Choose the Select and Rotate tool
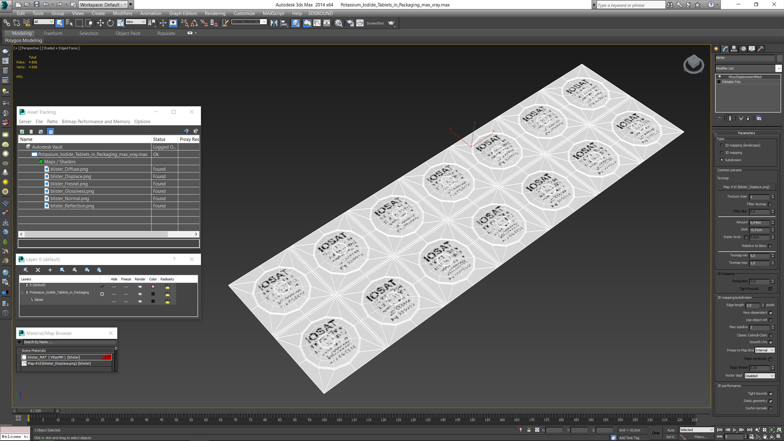 click(110, 23)
